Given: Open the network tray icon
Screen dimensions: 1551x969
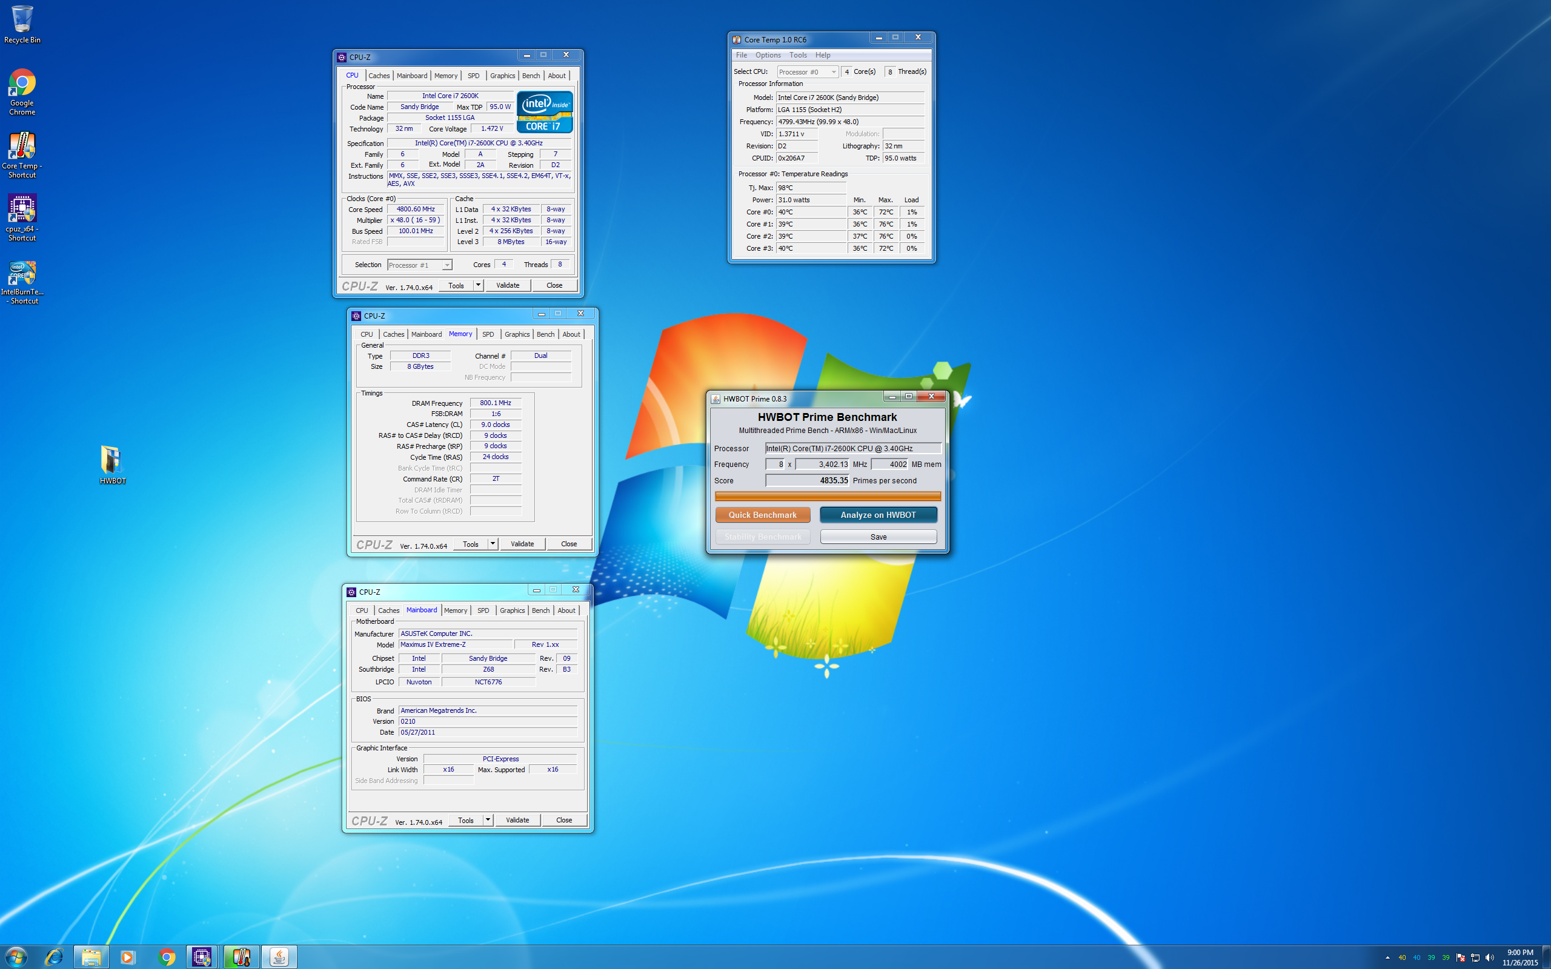Looking at the screenshot, I should tap(1475, 957).
